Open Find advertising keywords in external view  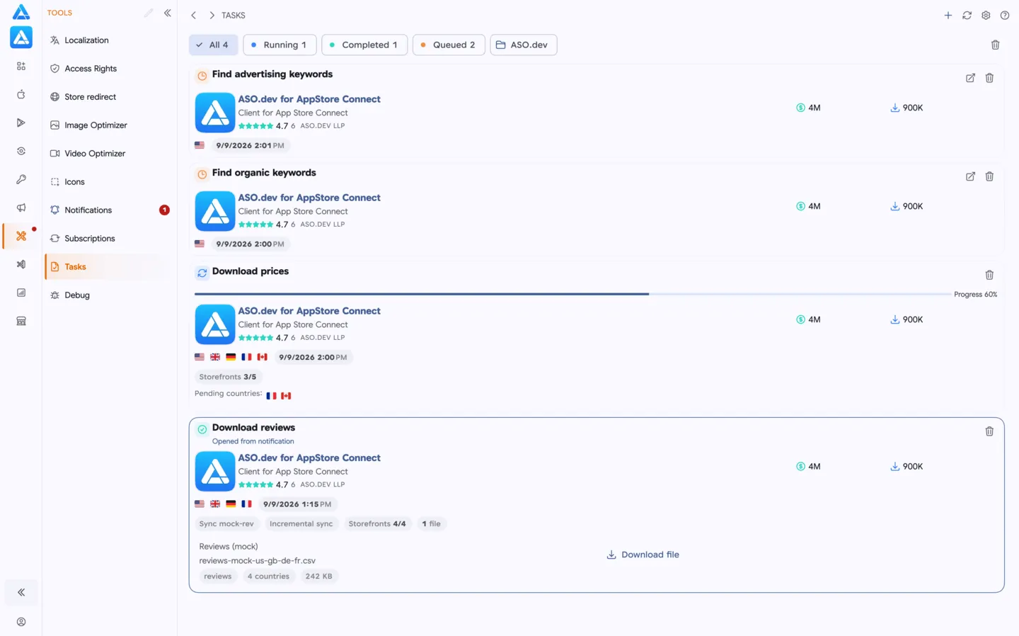tap(970, 78)
